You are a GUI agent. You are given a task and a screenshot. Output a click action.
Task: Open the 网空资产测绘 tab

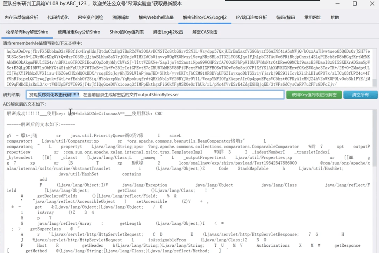click(91, 17)
